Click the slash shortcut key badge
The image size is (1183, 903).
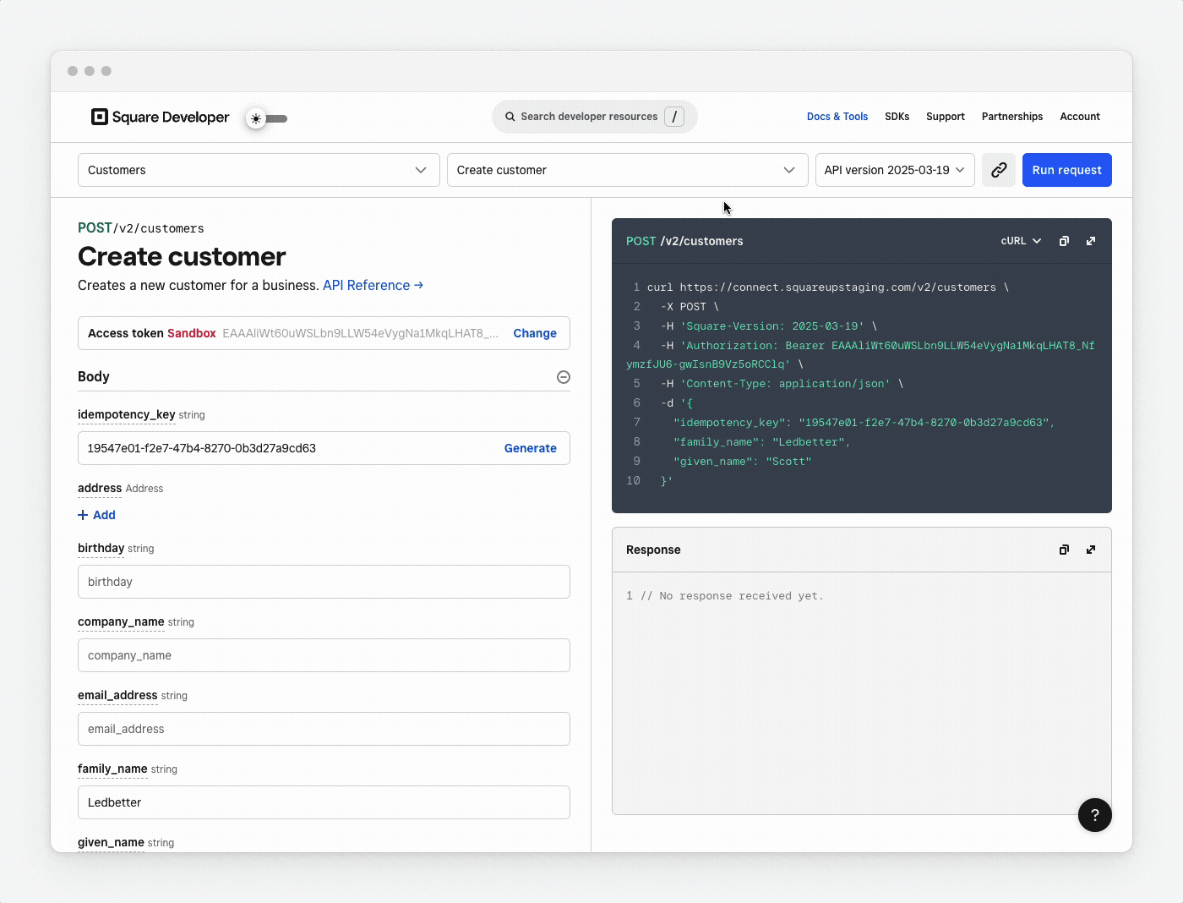(x=674, y=117)
